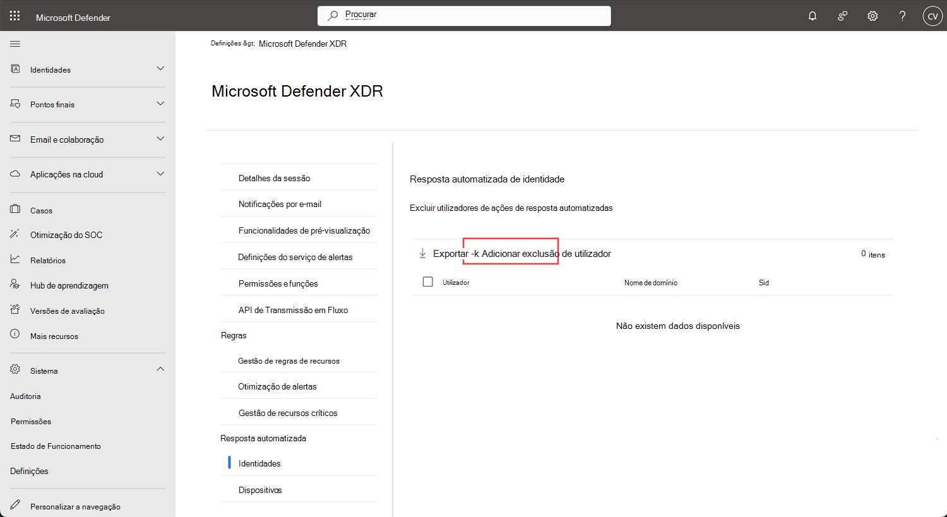
Task: Expand the Identidades chevron
Action: point(160,68)
